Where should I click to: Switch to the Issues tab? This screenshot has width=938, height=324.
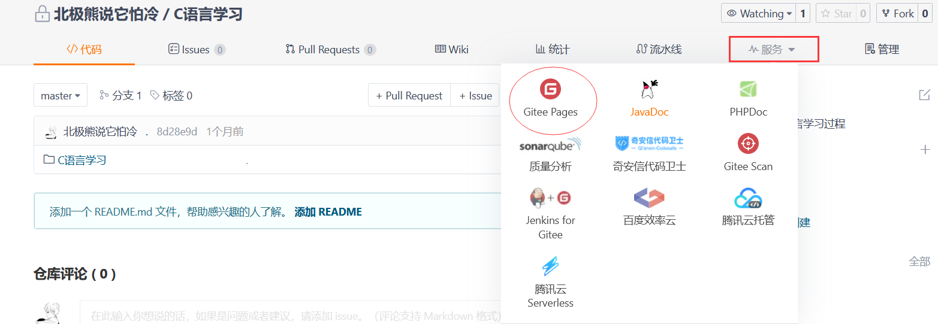tap(197, 49)
